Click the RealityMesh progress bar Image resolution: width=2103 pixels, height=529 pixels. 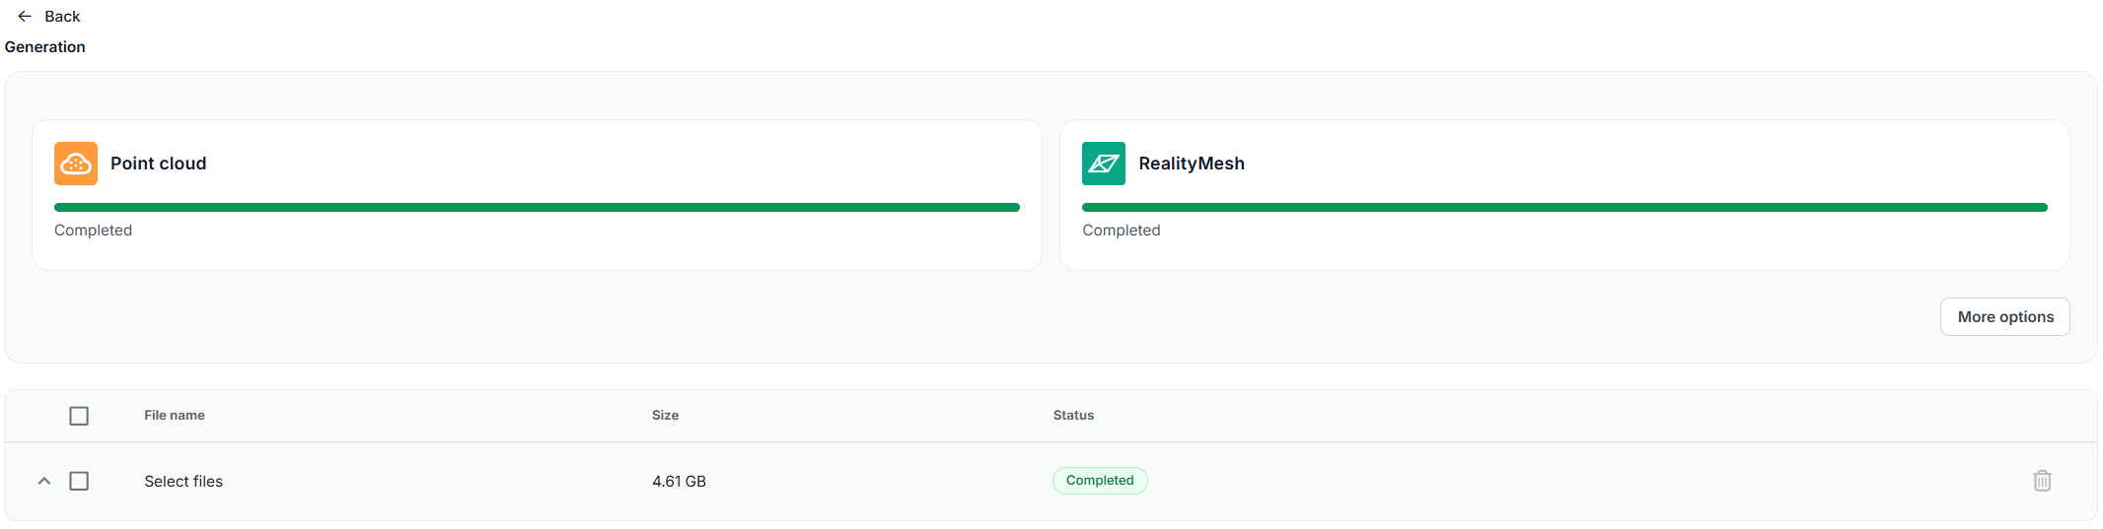pyautogui.click(x=1564, y=208)
